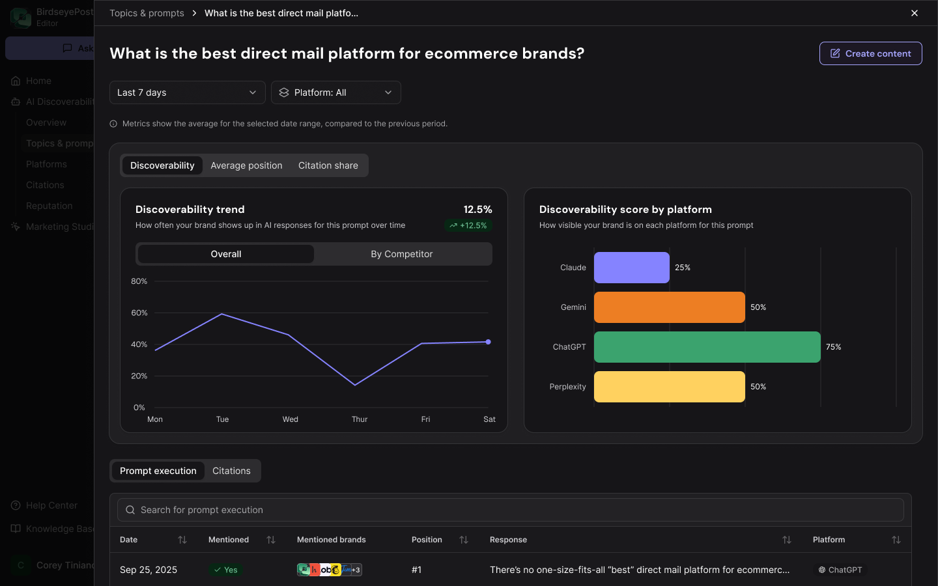The height and width of the screenshot is (586, 938).
Task: Click the Discoverability score by platform heading
Action: pyautogui.click(x=625, y=209)
